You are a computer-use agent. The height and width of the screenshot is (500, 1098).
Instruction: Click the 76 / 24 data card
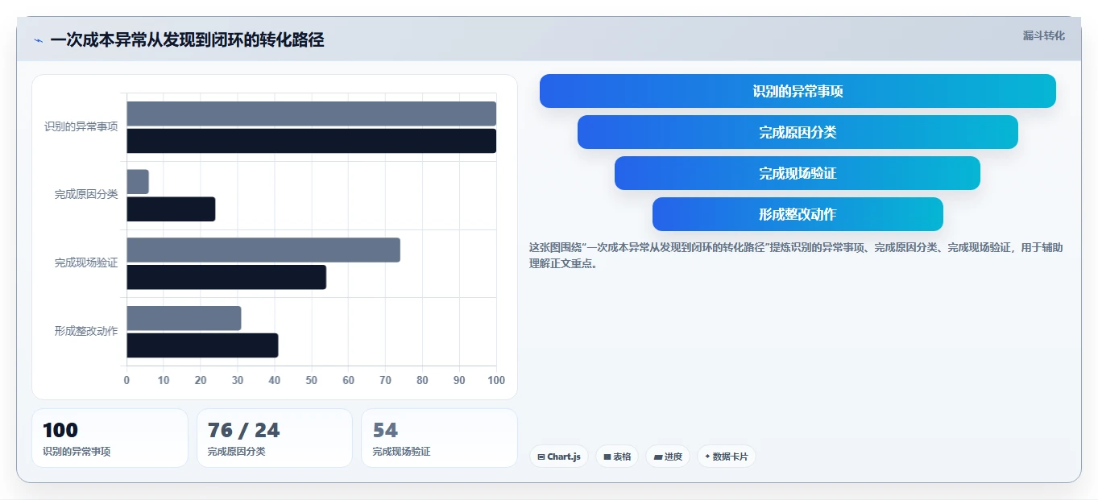pos(275,438)
